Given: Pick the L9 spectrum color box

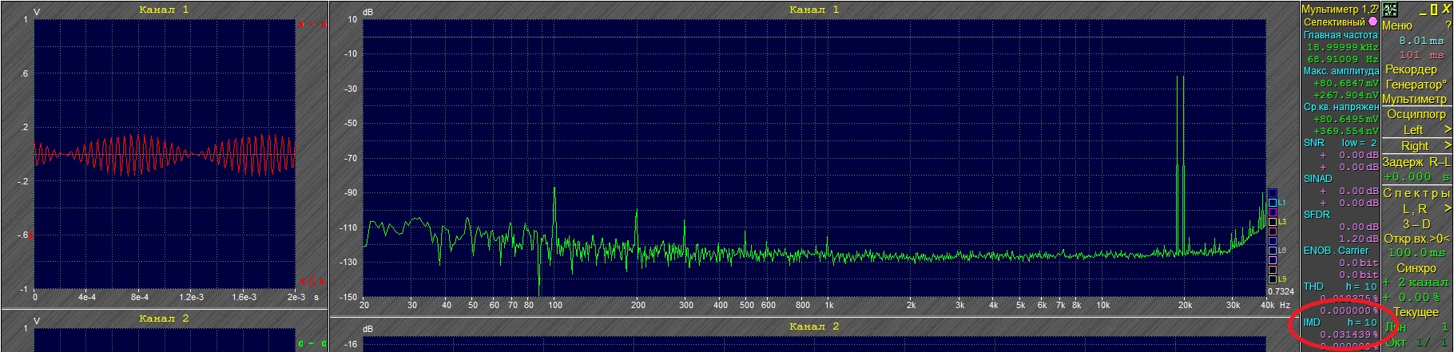Looking at the screenshot, I should [1273, 279].
